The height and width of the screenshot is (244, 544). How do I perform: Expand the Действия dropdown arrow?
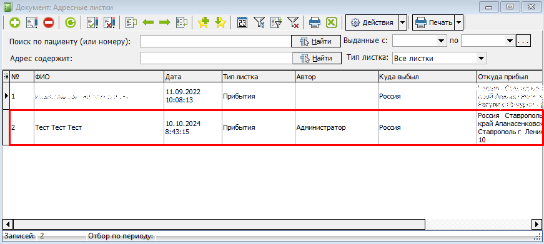(402, 23)
